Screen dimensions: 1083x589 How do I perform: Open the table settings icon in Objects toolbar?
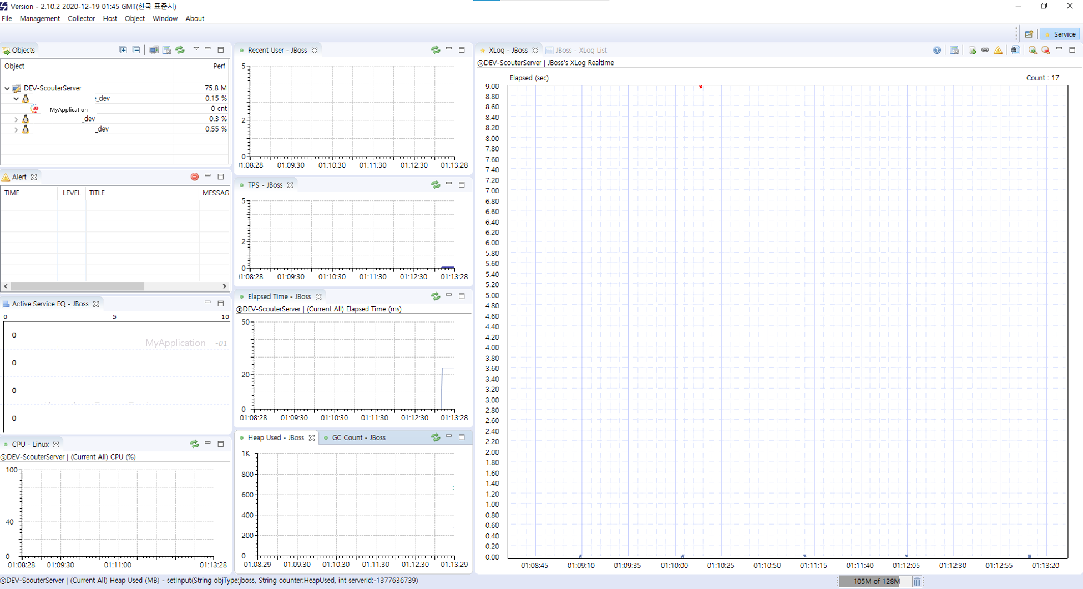point(167,50)
